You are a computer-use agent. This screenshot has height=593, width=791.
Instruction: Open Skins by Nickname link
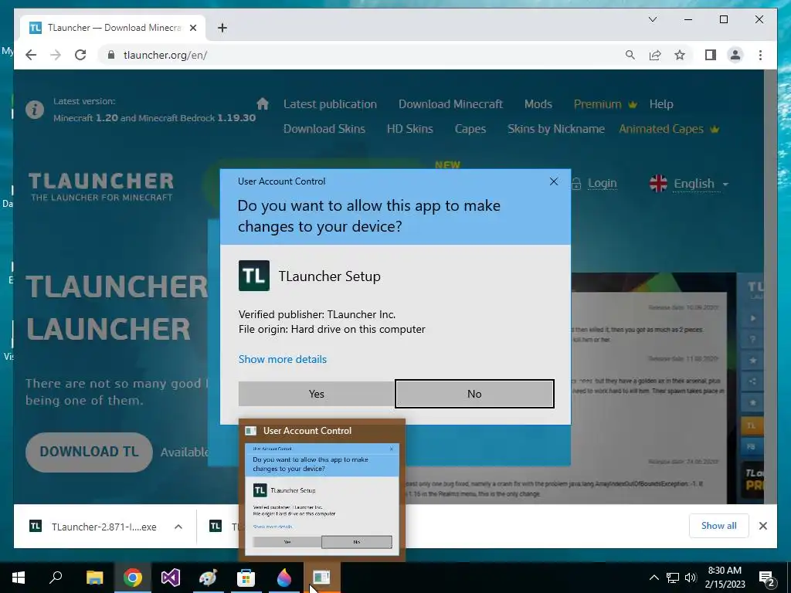pos(556,129)
